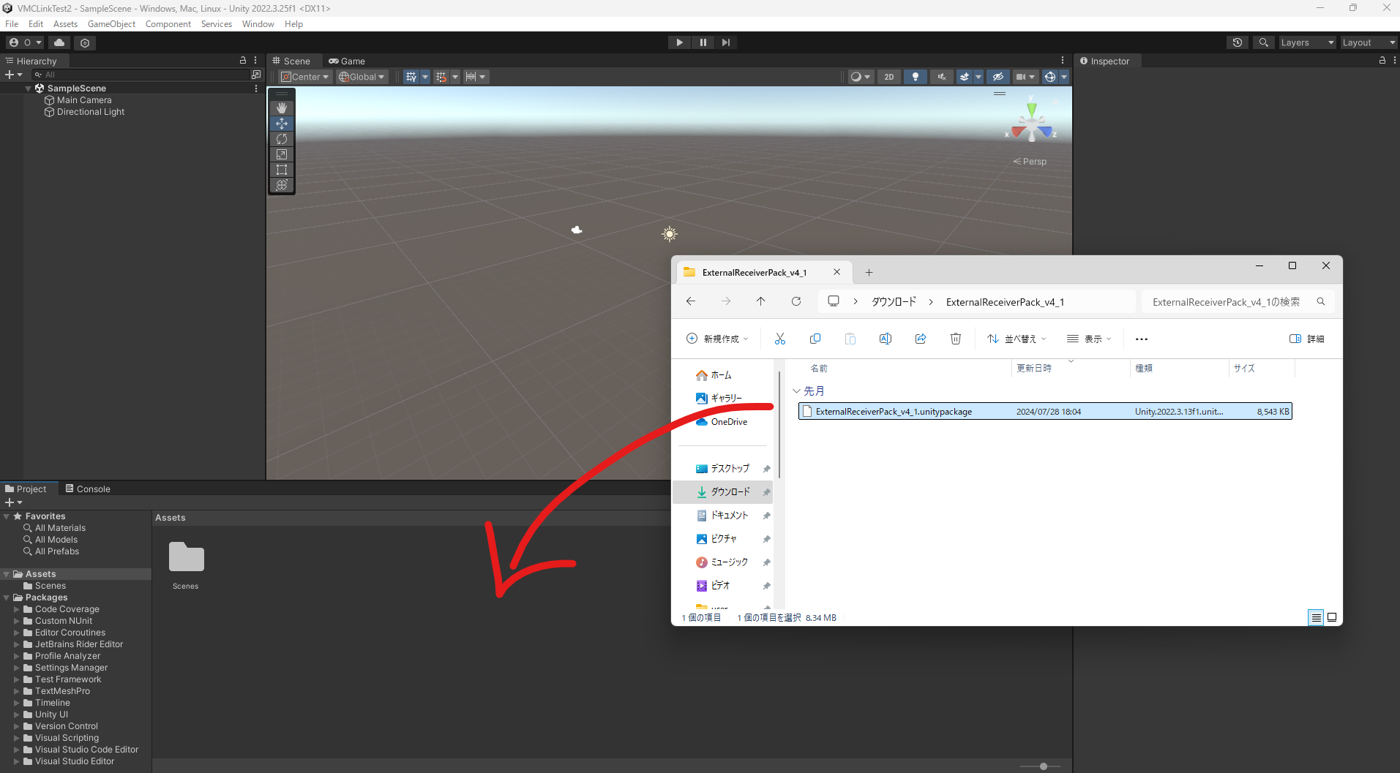
Task: Click the 新規作成 button in Explorer
Action: tap(717, 339)
